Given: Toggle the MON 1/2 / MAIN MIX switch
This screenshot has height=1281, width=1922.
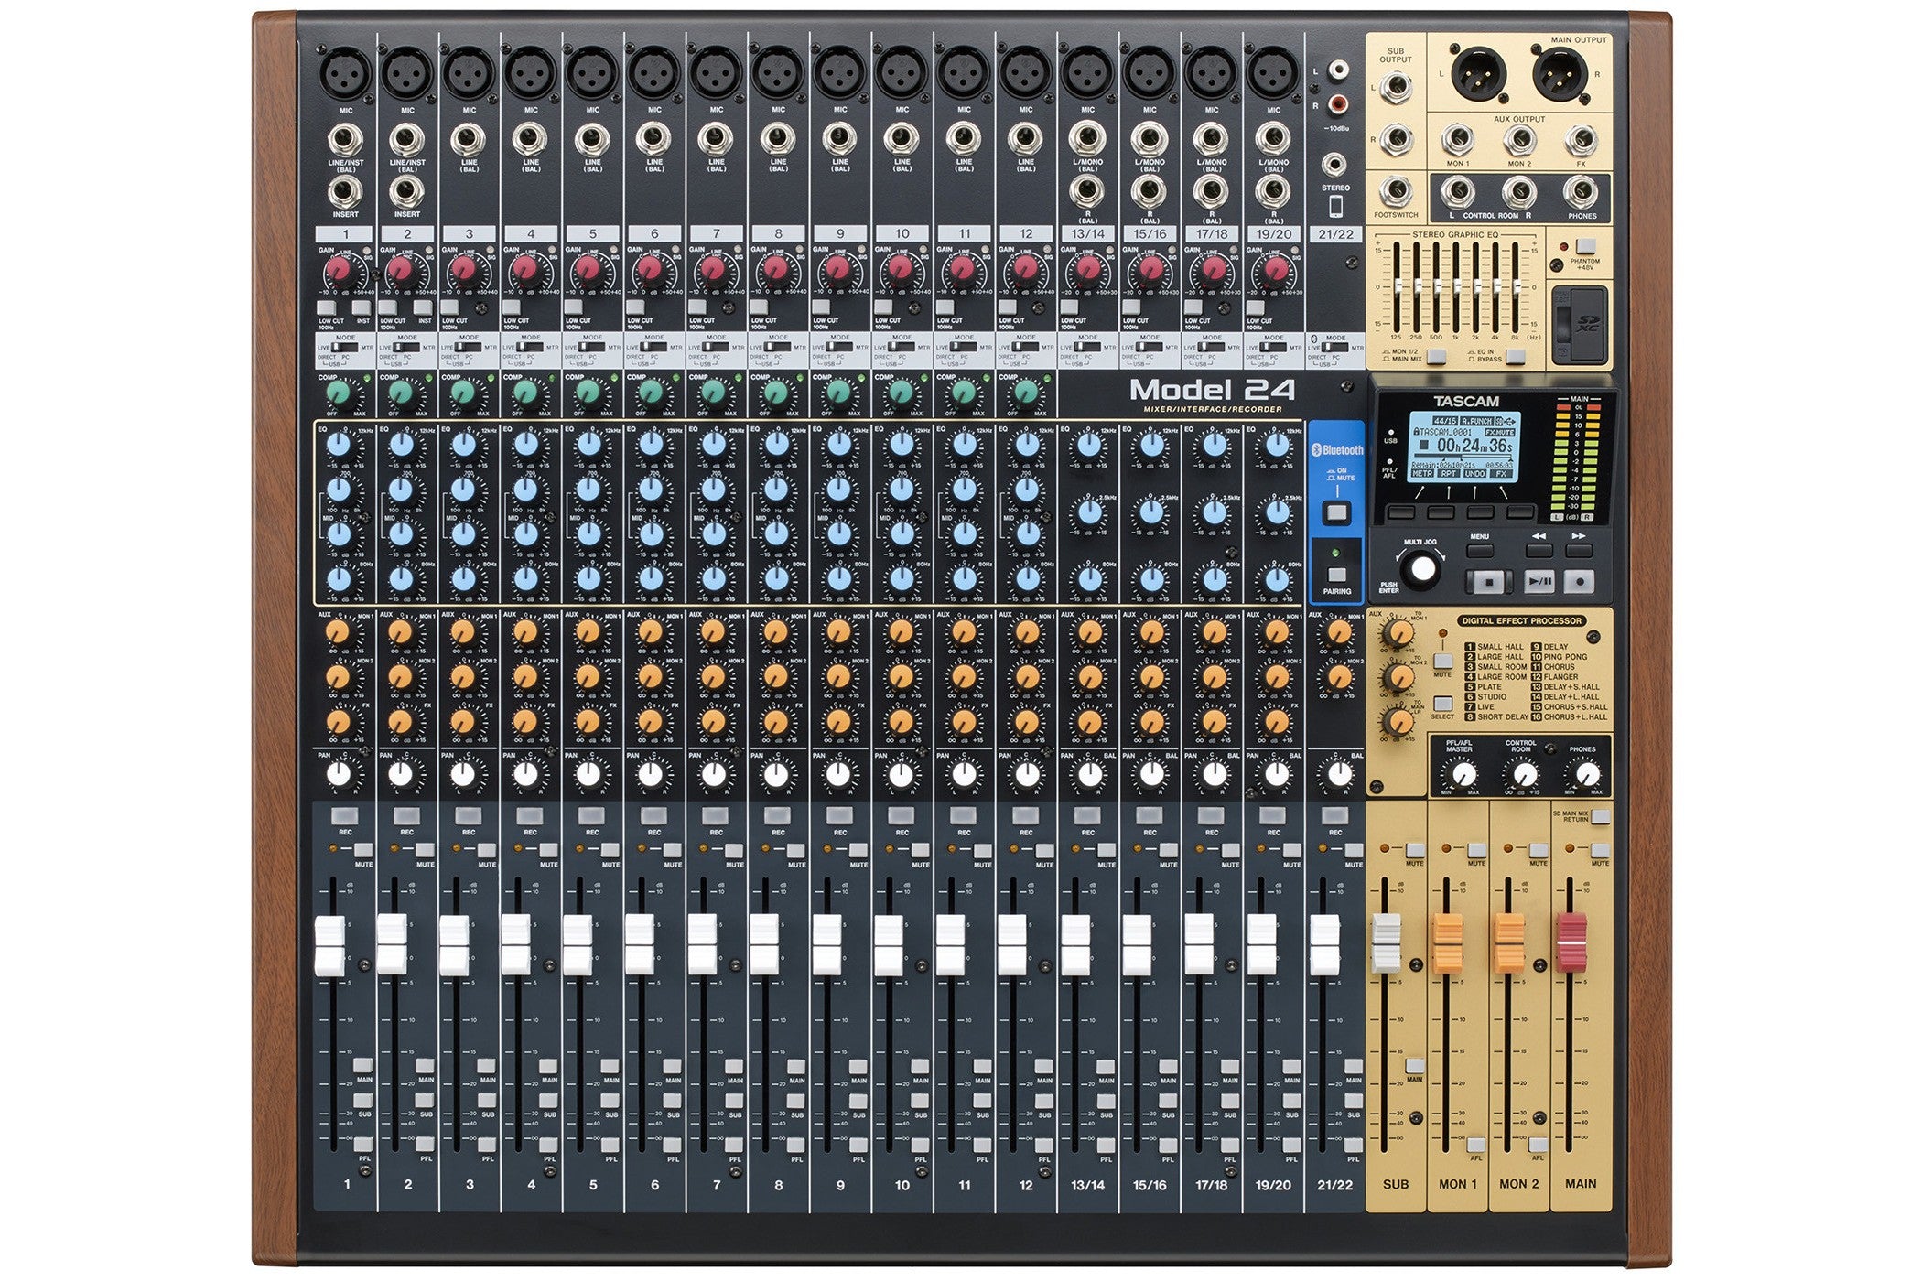Looking at the screenshot, I should (x=1436, y=356).
